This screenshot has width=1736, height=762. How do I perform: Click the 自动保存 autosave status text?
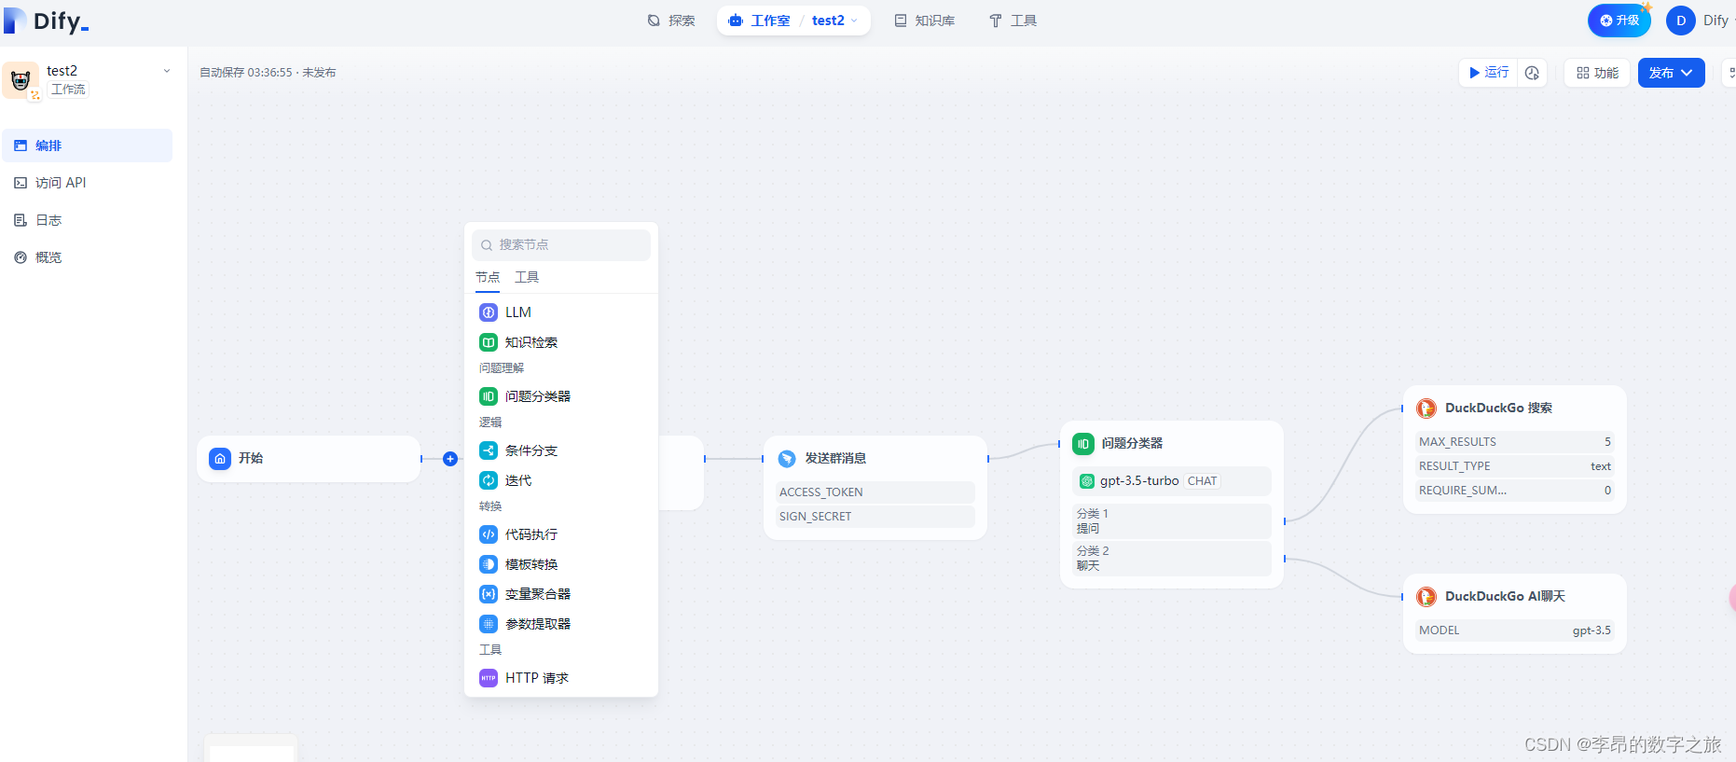(x=268, y=73)
